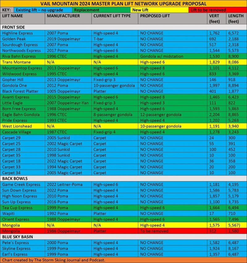Click length value '8,900' for Riva Bahn Express
The height and width of the screenshot is (263, 247).
[x=233, y=56]
